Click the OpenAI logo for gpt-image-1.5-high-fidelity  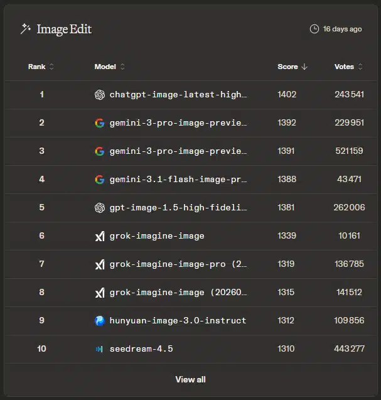[x=99, y=208]
